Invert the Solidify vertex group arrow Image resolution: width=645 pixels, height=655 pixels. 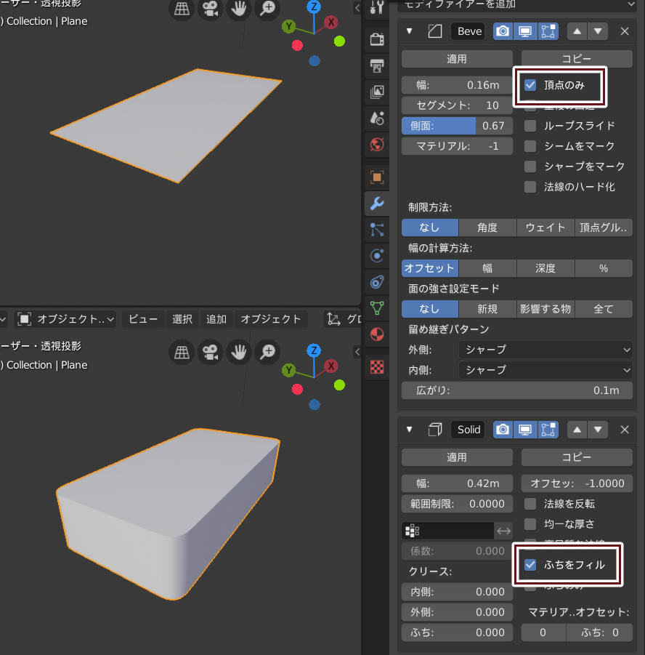tap(503, 531)
